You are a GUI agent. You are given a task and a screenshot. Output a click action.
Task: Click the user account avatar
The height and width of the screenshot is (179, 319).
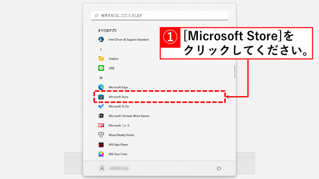point(102,168)
